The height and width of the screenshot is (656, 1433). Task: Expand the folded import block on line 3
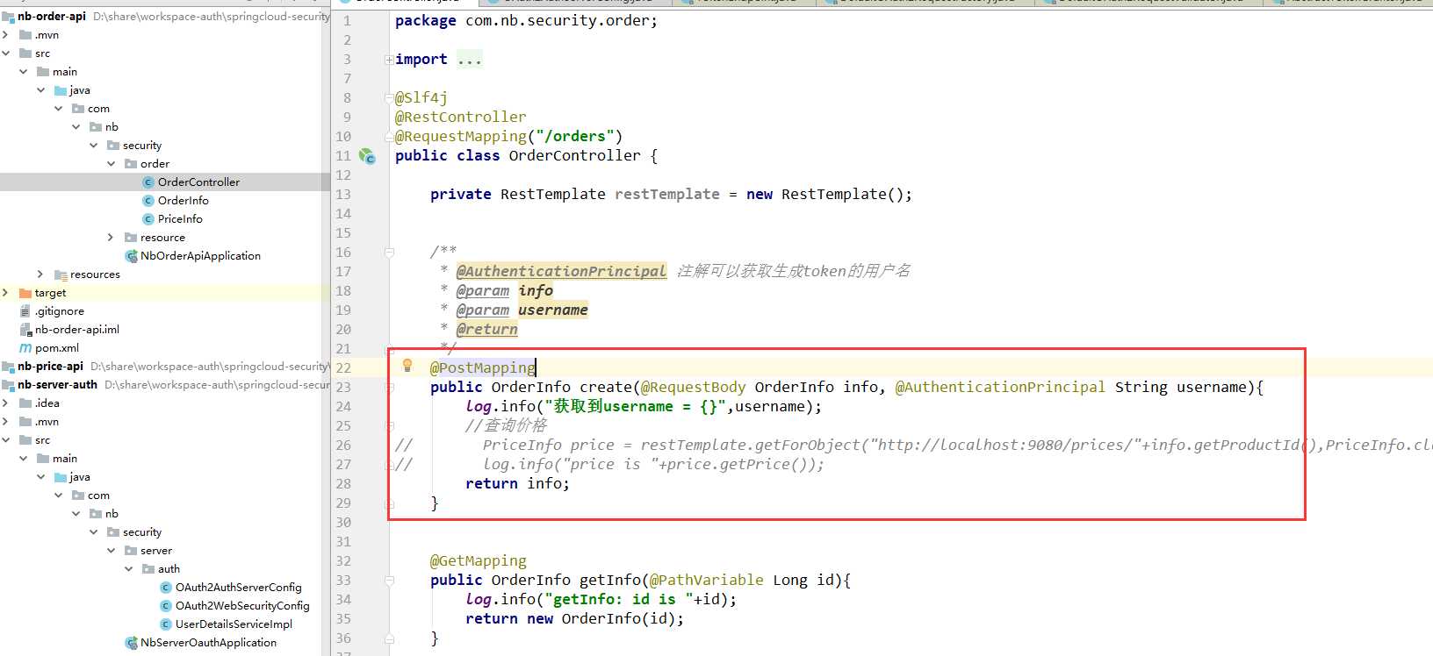pos(389,60)
